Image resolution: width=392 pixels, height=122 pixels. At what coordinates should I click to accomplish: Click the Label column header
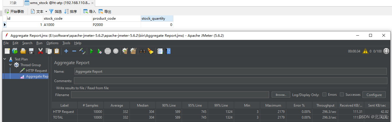tap(64, 105)
